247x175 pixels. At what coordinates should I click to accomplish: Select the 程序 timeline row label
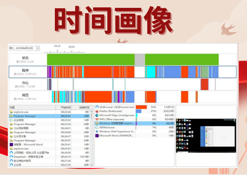[x=25, y=70]
